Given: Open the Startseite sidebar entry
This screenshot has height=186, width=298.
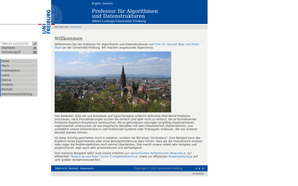Looking at the screenshot, I should pos(19,48).
